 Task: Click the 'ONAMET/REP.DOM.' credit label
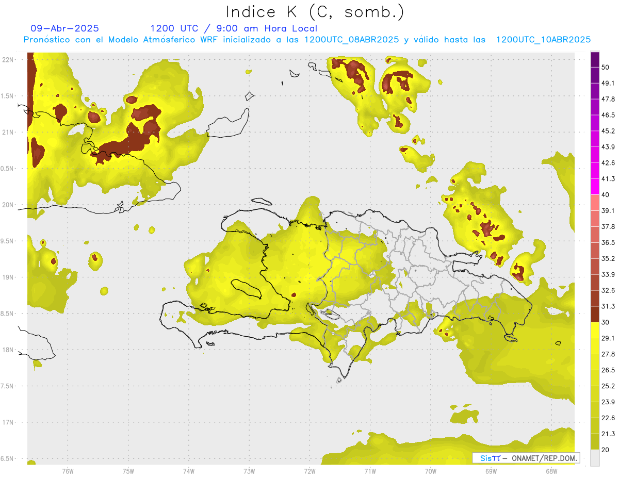[544, 458]
